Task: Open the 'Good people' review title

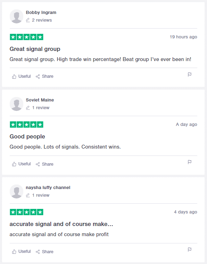Action: [27, 137]
